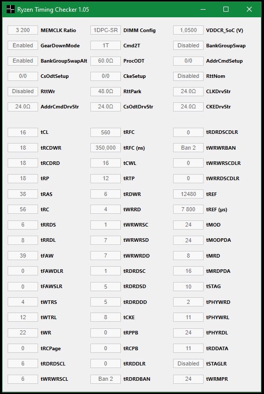Click the tCWL value field
The width and height of the screenshot is (264, 394).
[106, 163]
